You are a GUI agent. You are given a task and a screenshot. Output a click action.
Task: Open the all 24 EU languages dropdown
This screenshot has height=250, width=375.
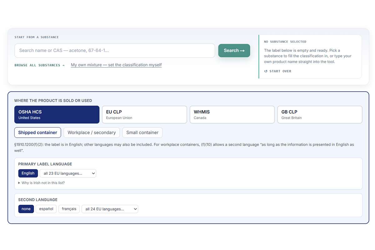110,209
